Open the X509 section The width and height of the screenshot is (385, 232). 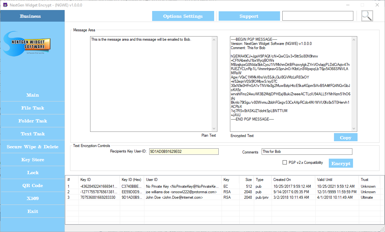click(x=33, y=198)
